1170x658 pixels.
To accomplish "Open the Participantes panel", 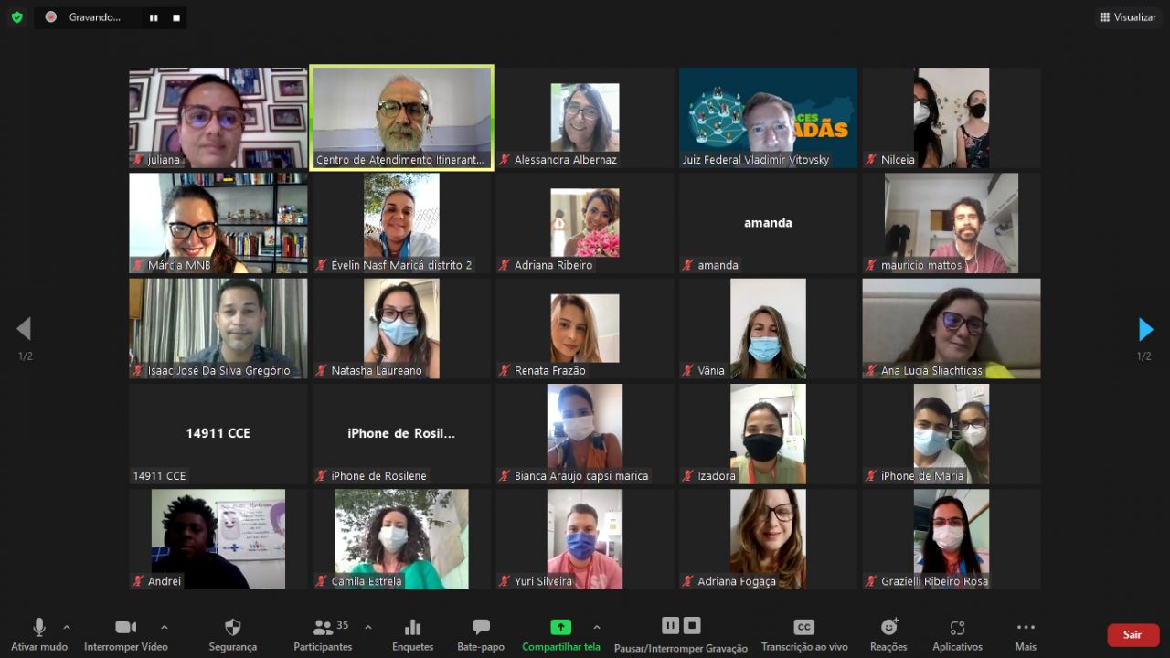I will coord(323,634).
